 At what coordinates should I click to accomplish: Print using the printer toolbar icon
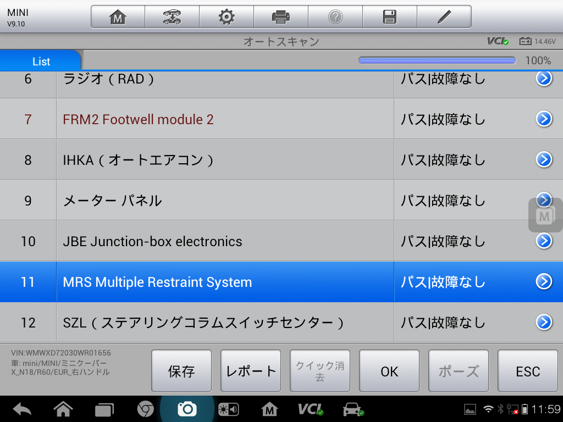click(x=281, y=16)
